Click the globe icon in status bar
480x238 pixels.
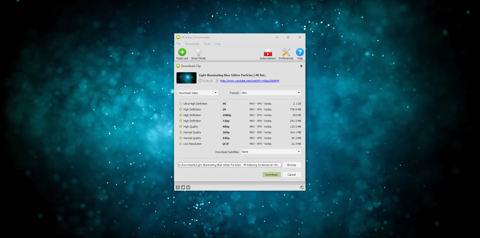(302, 187)
